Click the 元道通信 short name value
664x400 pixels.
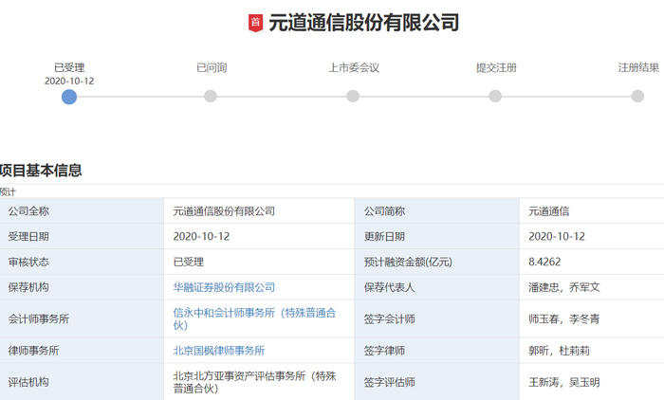point(549,211)
